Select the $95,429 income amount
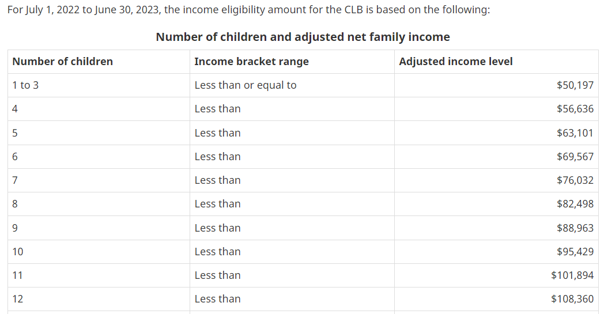Screen dimensions: 608x314 pyautogui.click(x=575, y=252)
